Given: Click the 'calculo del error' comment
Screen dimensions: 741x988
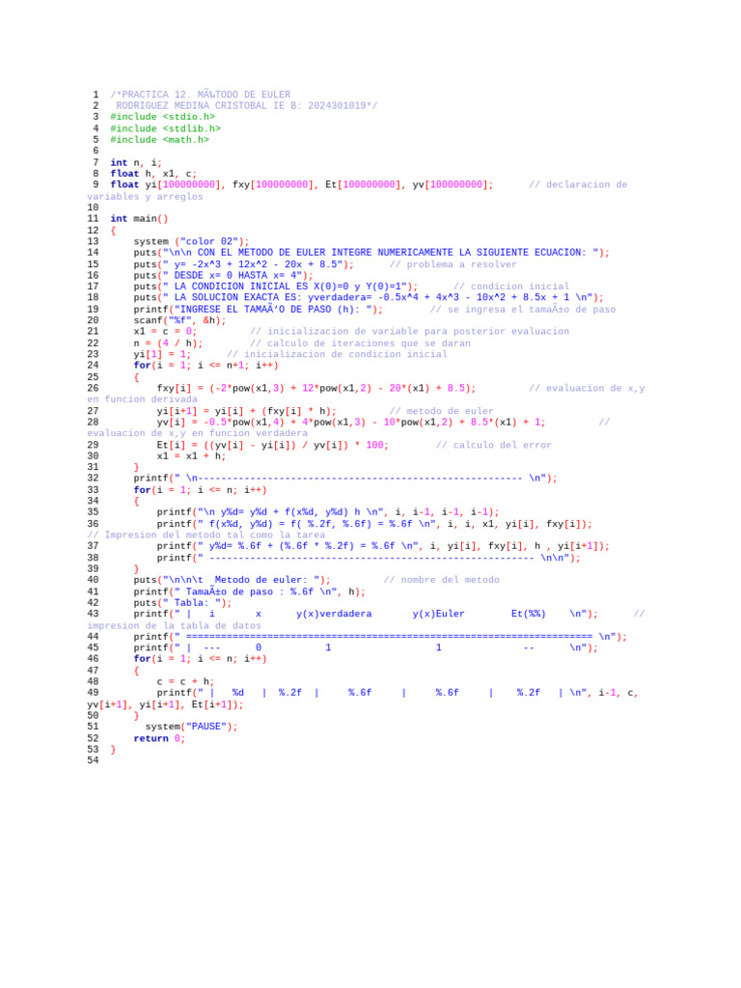Looking at the screenshot, I should (493, 445).
